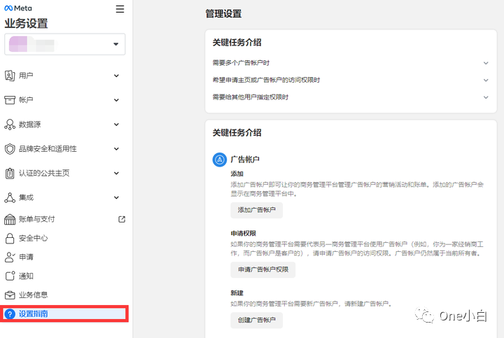504x338 pixels.
Task: Click the 创建广告帐户 button
Action: pos(256,320)
